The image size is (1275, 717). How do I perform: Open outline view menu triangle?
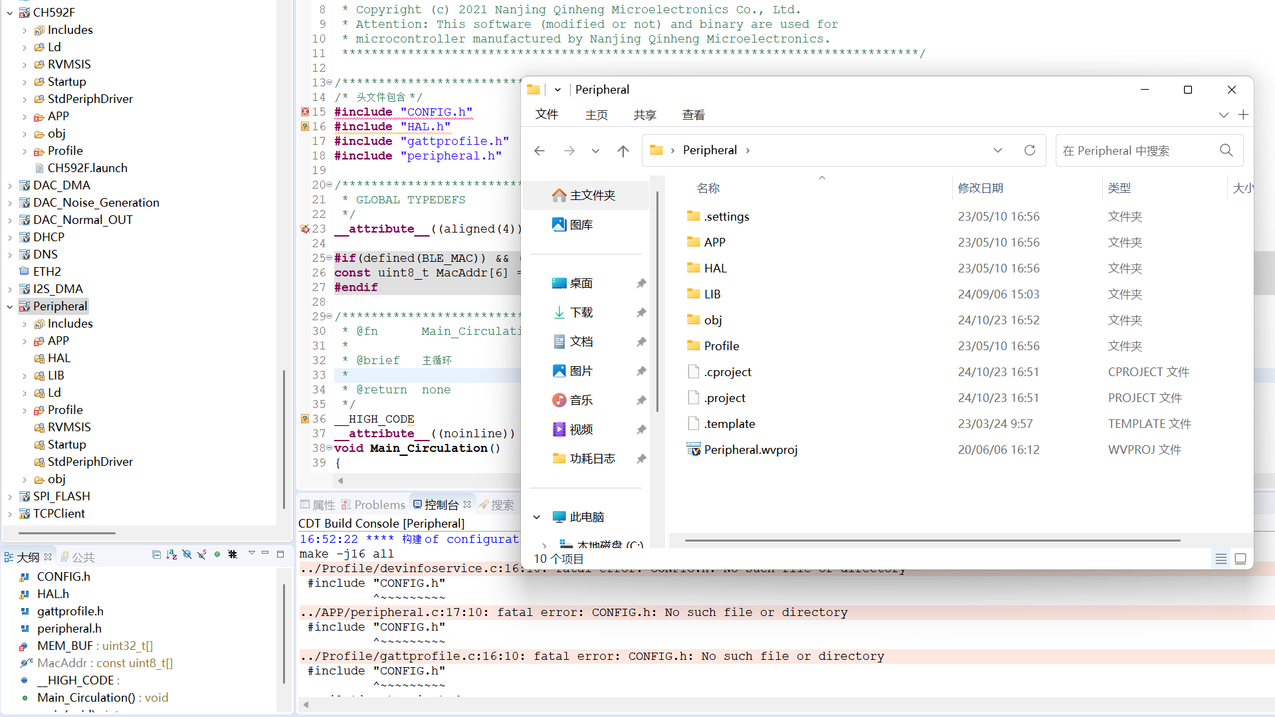point(252,553)
